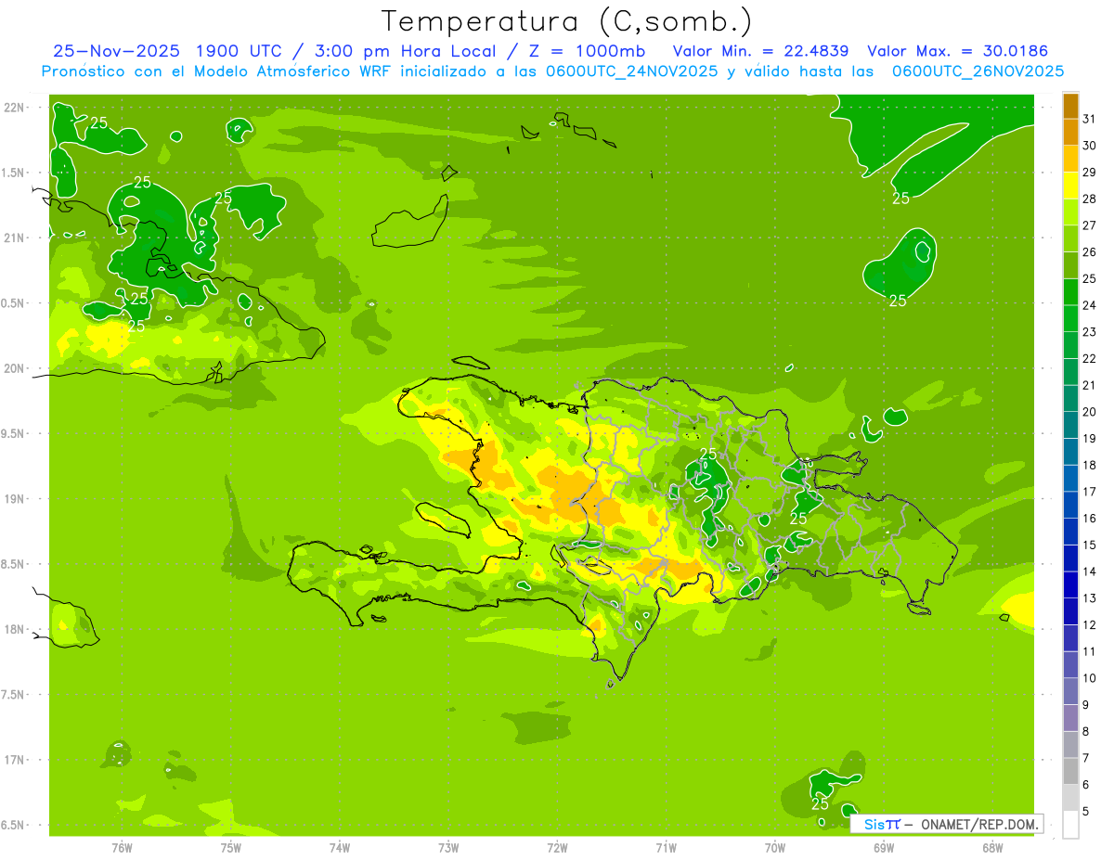Click '0600UTC_24NOV2025' initialization time text
The image size is (1114, 860).
coord(634,71)
